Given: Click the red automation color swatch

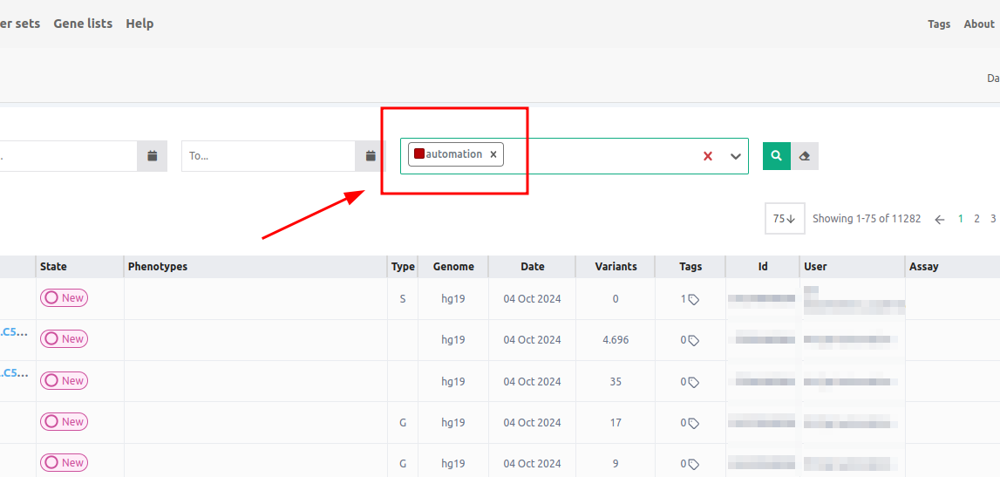Looking at the screenshot, I should point(419,153).
